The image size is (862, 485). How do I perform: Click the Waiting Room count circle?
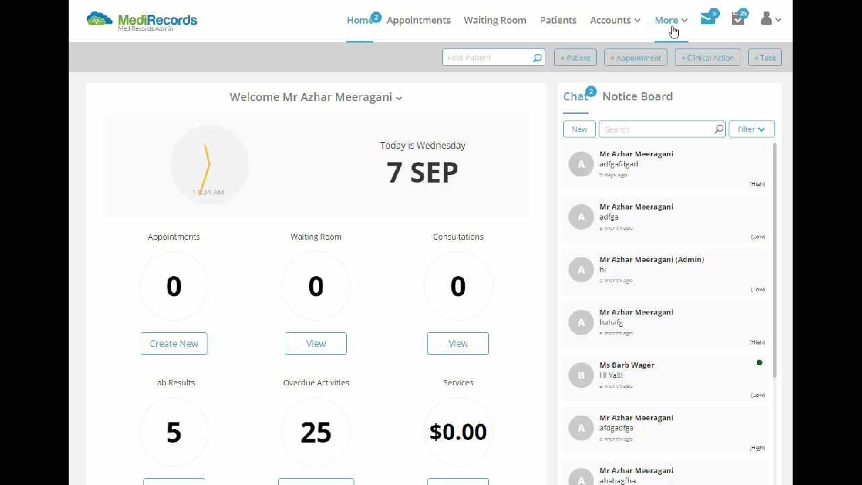[x=316, y=286]
